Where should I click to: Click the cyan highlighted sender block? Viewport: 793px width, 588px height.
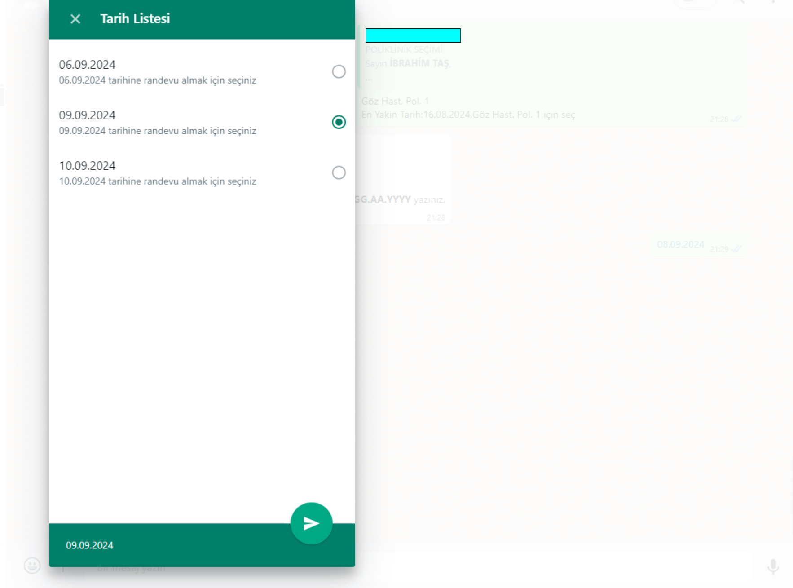[413, 35]
